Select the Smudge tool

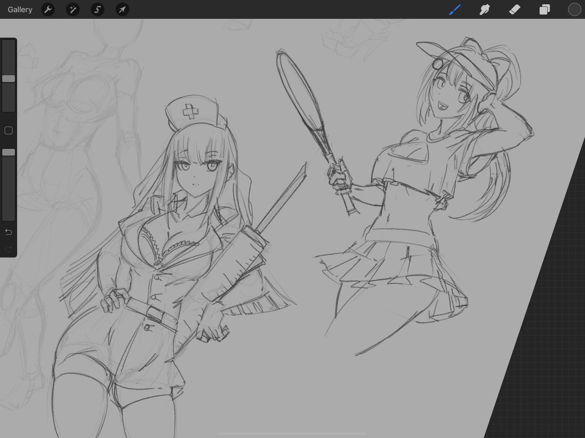[x=485, y=9]
